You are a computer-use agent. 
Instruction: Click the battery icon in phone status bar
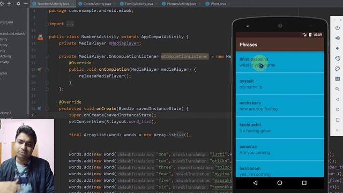[310, 34]
